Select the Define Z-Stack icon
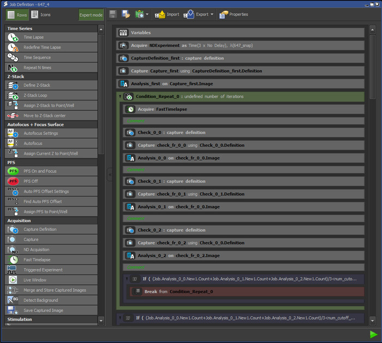This screenshot has width=382, height=343. [13, 86]
